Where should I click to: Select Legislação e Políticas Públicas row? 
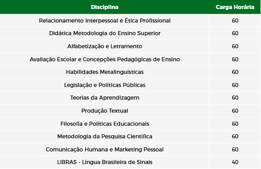pyautogui.click(x=130, y=85)
